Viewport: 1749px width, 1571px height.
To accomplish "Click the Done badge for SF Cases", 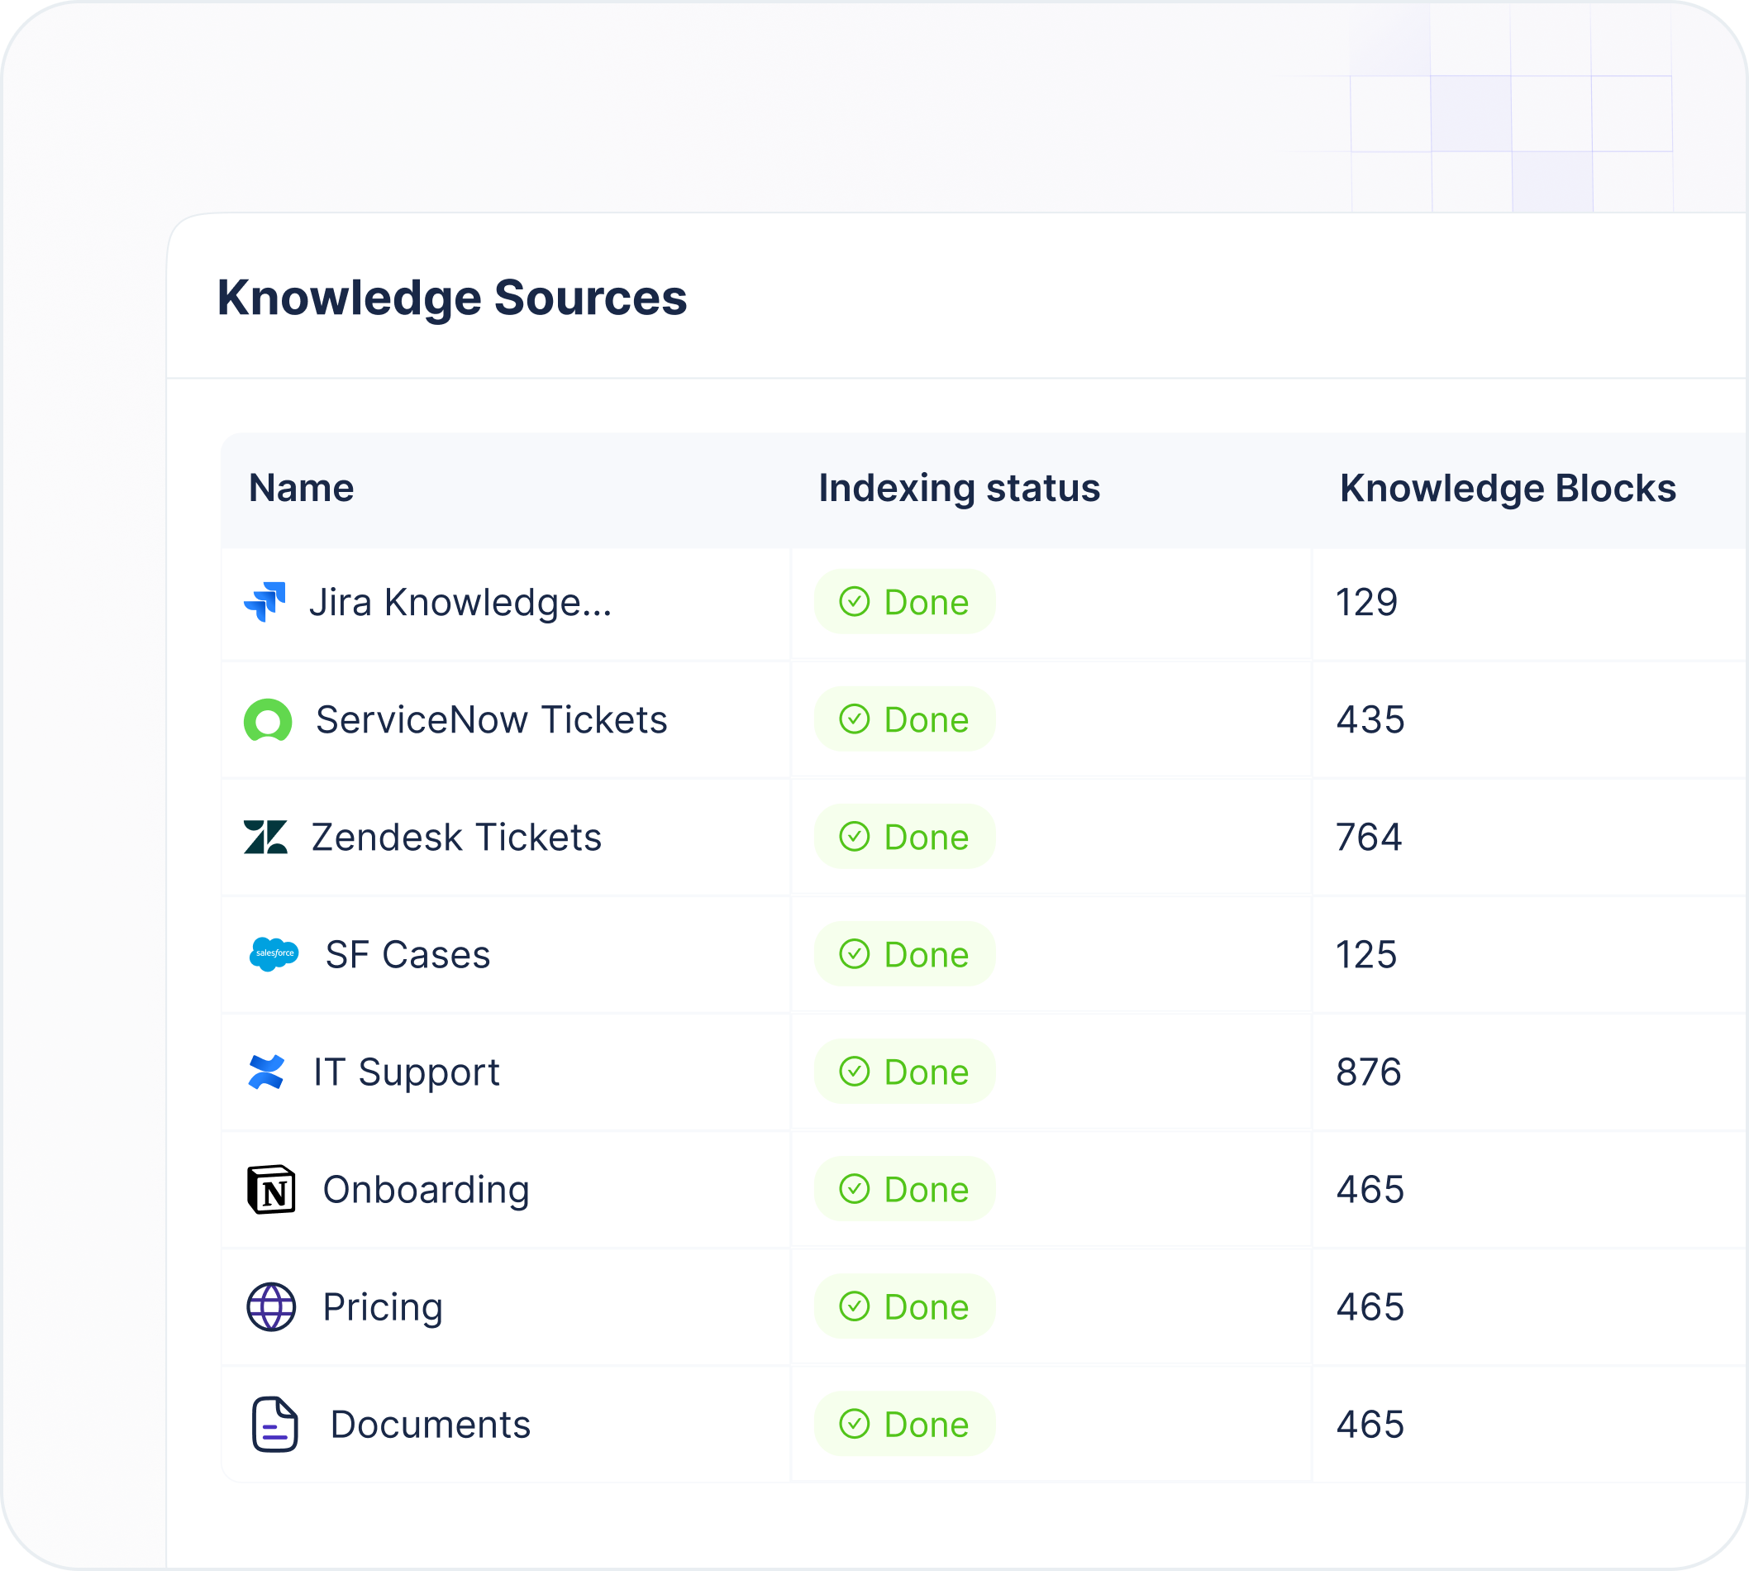I will tap(904, 955).
